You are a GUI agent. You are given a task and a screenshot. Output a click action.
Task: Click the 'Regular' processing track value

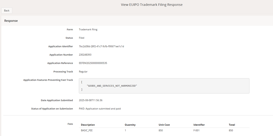[83, 72]
